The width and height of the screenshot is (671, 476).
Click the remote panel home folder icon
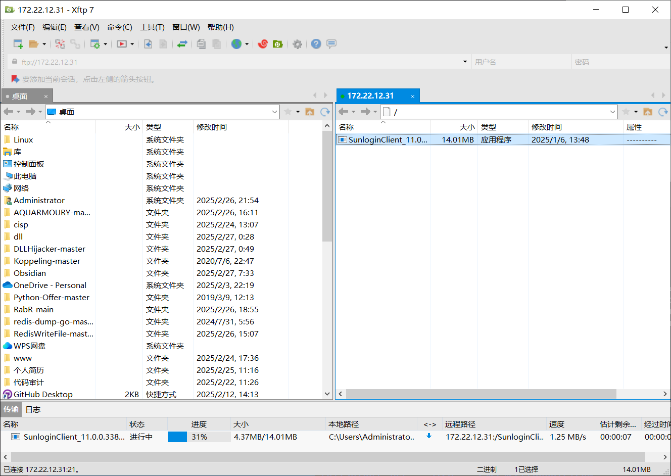[x=648, y=112]
